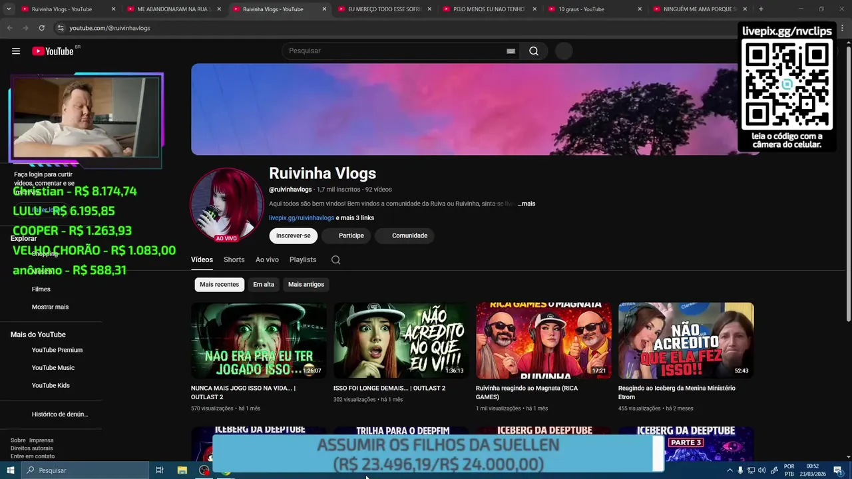This screenshot has width=852, height=479.
Task: Click the Inscrever-se button
Action: (294, 236)
